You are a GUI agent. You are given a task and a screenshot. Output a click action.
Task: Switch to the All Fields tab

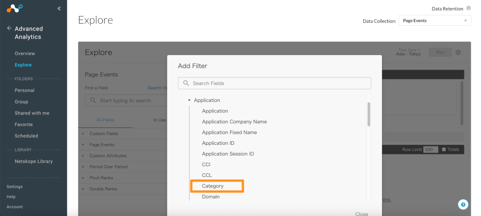point(105,120)
